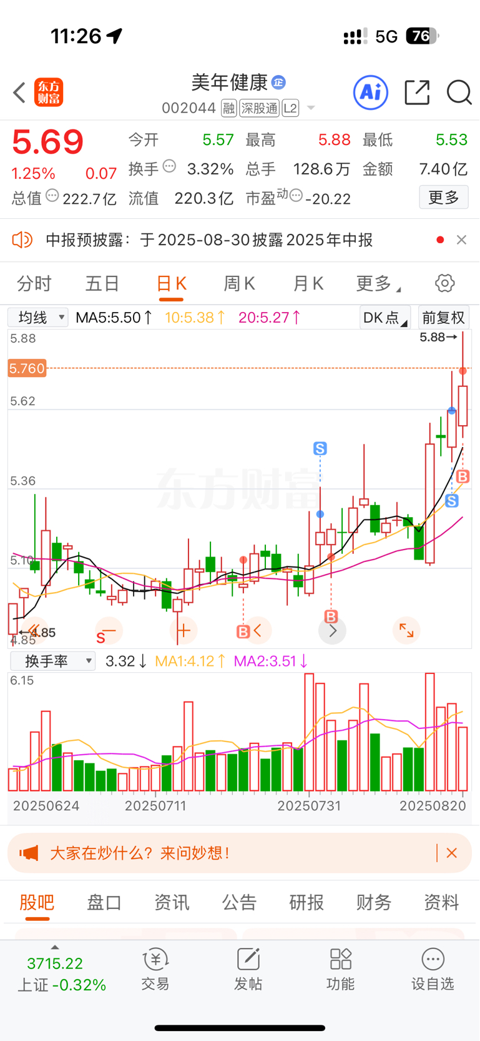Tap the megaphone icon in 妙想 banner
Image resolution: width=480 pixels, height=1041 pixels.
(x=29, y=853)
